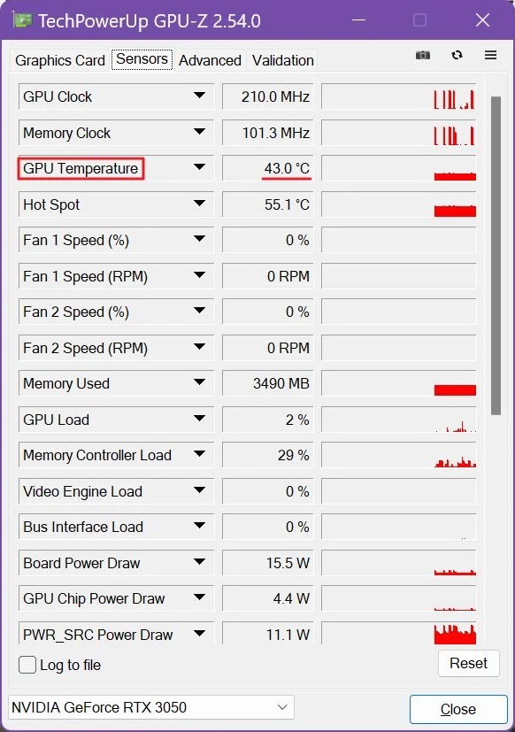Click the camera screenshot icon
Image resolution: width=515 pixels, height=732 pixels.
pyautogui.click(x=422, y=55)
